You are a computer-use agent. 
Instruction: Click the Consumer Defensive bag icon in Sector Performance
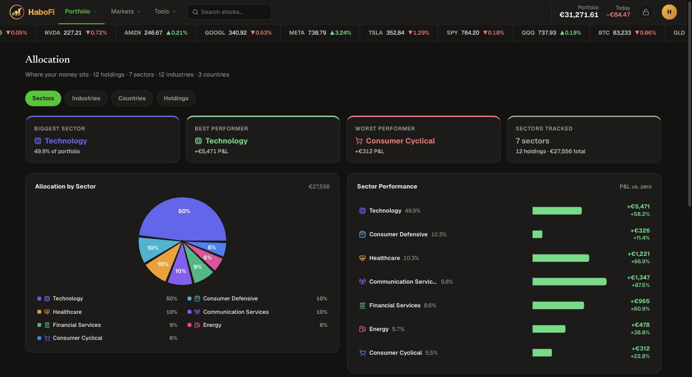(362, 234)
